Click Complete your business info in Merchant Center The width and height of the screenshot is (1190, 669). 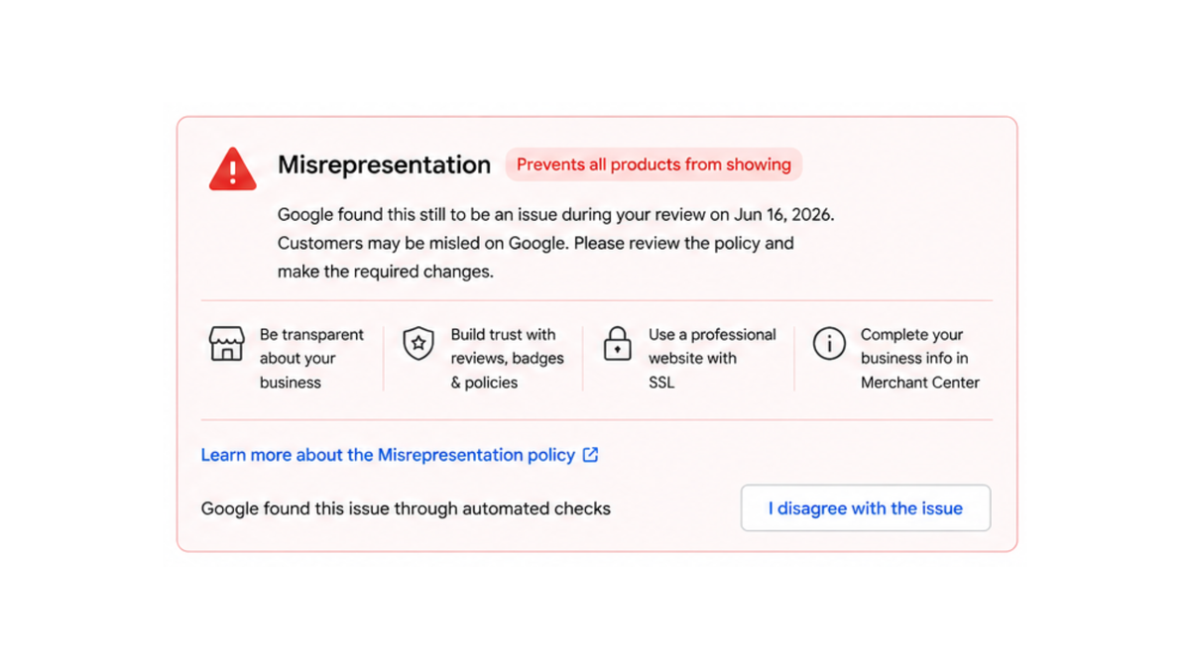tap(920, 359)
